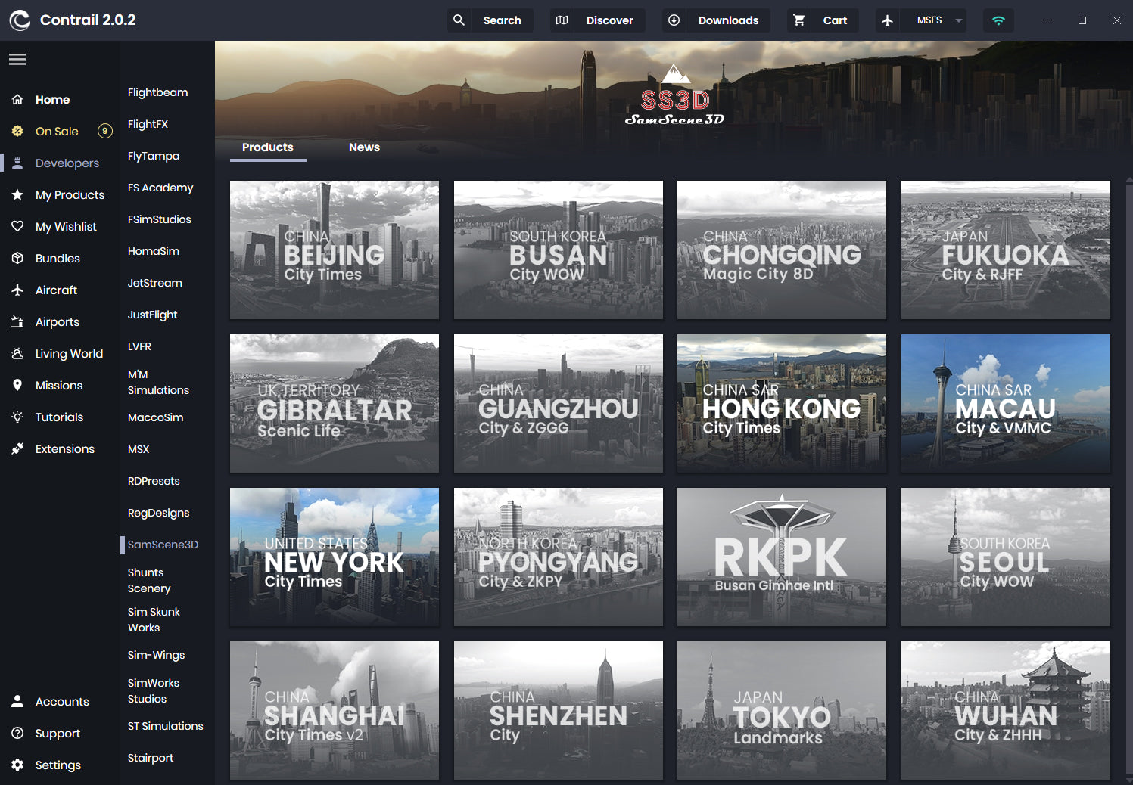Click the Home house icon
Viewport: 1133px width, 785px height.
click(x=17, y=100)
